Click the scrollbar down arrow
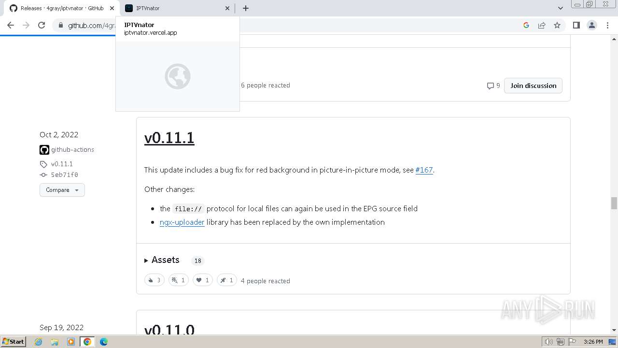618x348 pixels. tap(614, 330)
